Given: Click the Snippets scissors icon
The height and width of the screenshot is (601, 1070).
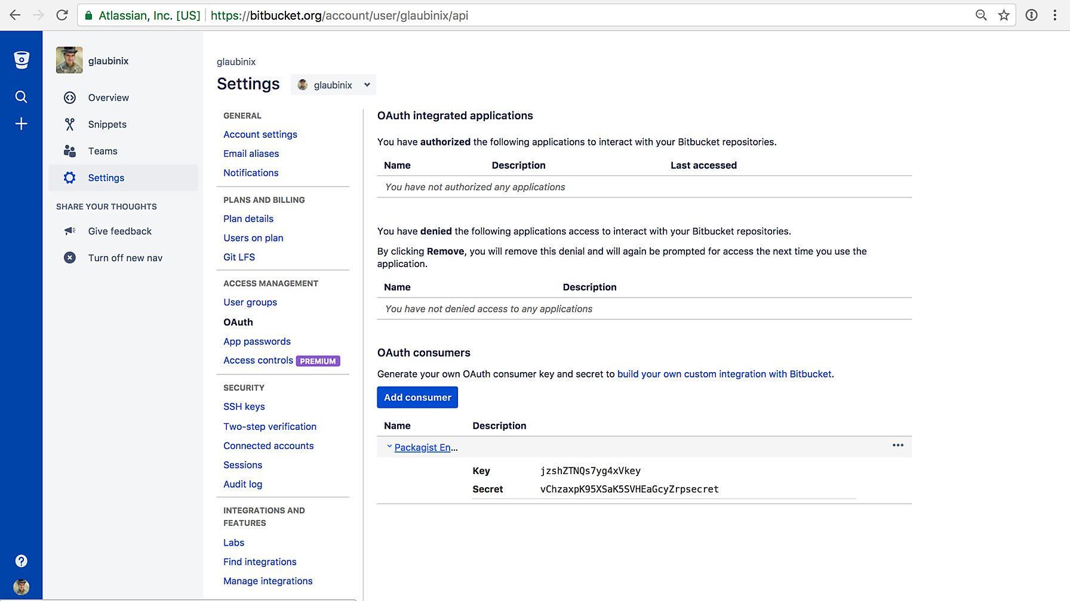Looking at the screenshot, I should point(70,124).
